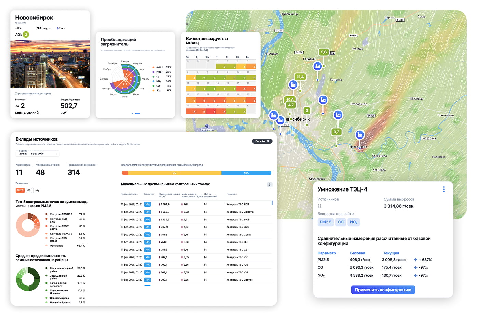This screenshot has height=316, width=477.
Task: Click the 9,6 air quality marker
Action: pos(323,52)
